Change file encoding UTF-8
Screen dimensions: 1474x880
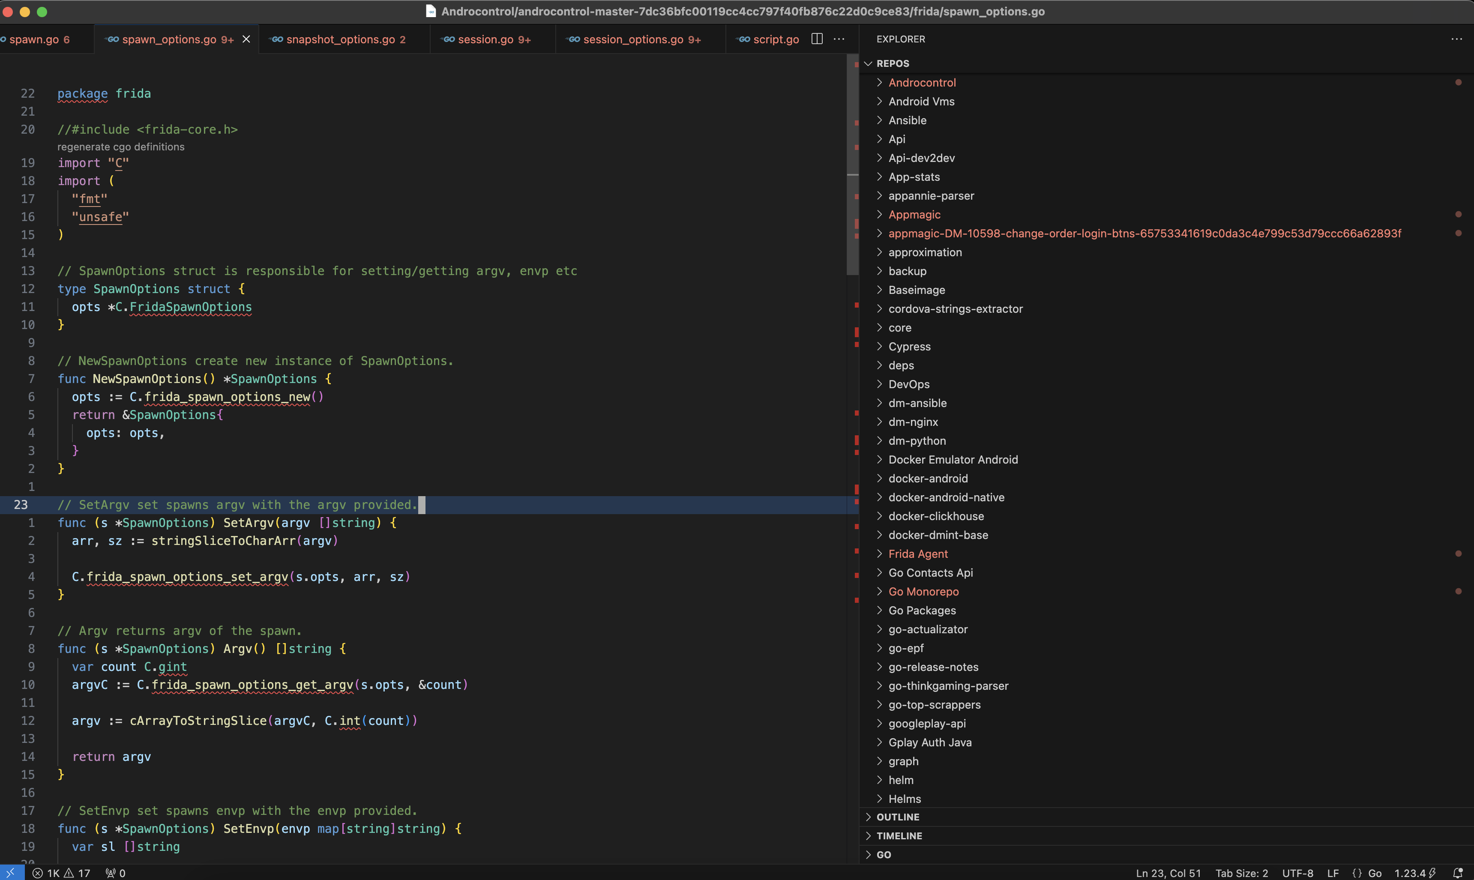1297,873
